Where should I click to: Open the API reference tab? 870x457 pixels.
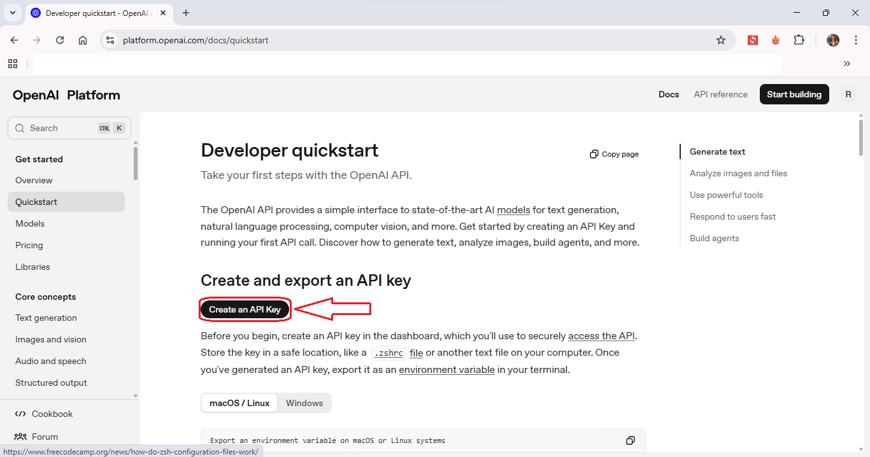[x=720, y=94]
